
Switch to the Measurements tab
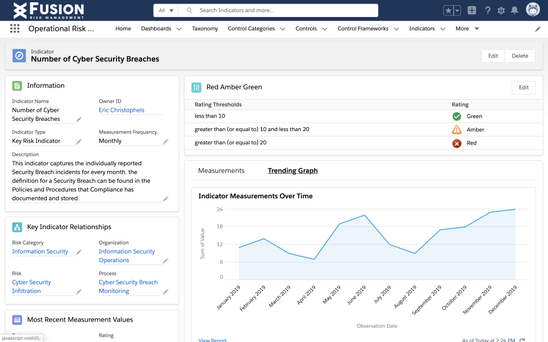[223, 170]
